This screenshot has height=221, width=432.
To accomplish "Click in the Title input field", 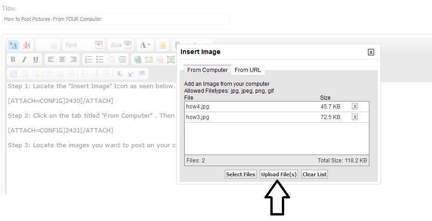I will [115, 19].
